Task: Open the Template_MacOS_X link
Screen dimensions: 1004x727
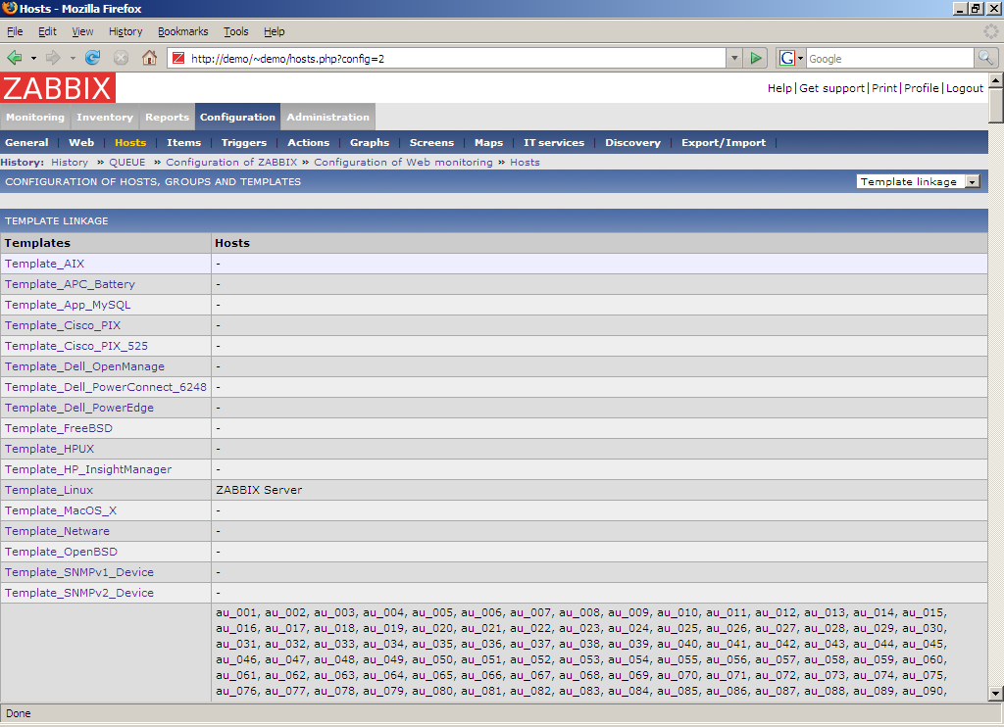Action: (x=61, y=510)
